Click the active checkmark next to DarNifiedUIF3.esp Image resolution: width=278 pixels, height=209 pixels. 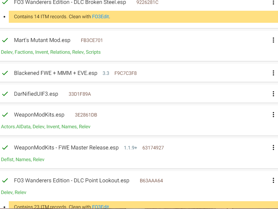[x=5, y=94]
